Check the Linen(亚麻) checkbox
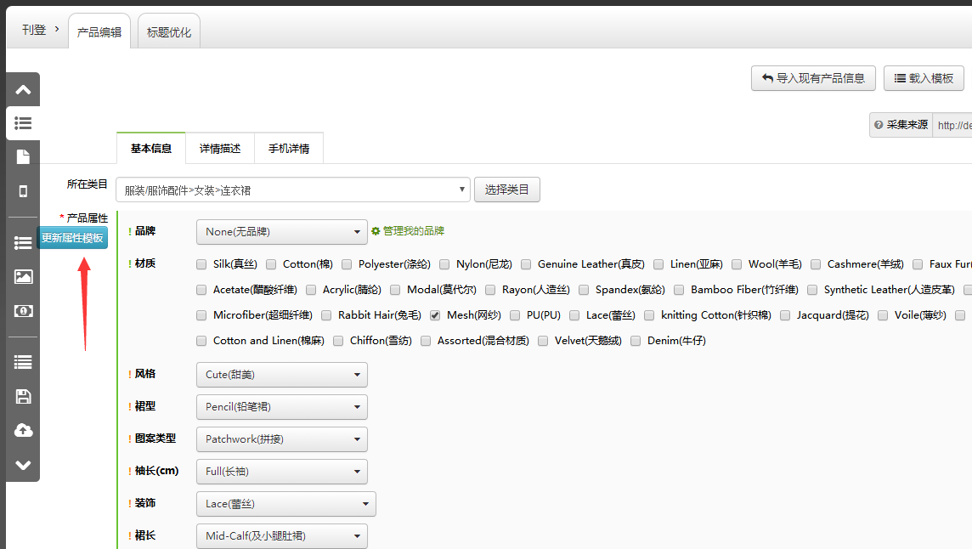 point(658,264)
